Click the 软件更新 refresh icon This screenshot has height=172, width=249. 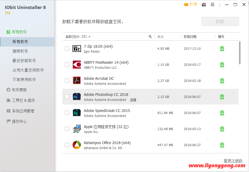[8, 90]
